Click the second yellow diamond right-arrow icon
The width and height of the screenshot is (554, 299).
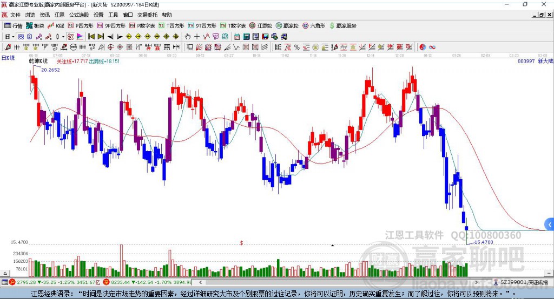pyautogui.click(x=138, y=36)
